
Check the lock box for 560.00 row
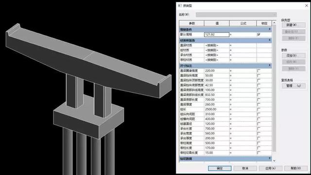click(259, 133)
